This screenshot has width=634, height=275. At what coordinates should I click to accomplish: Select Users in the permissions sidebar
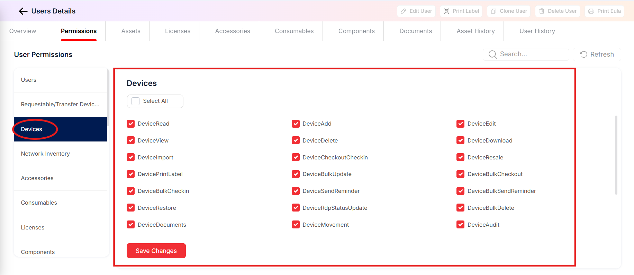click(x=60, y=80)
